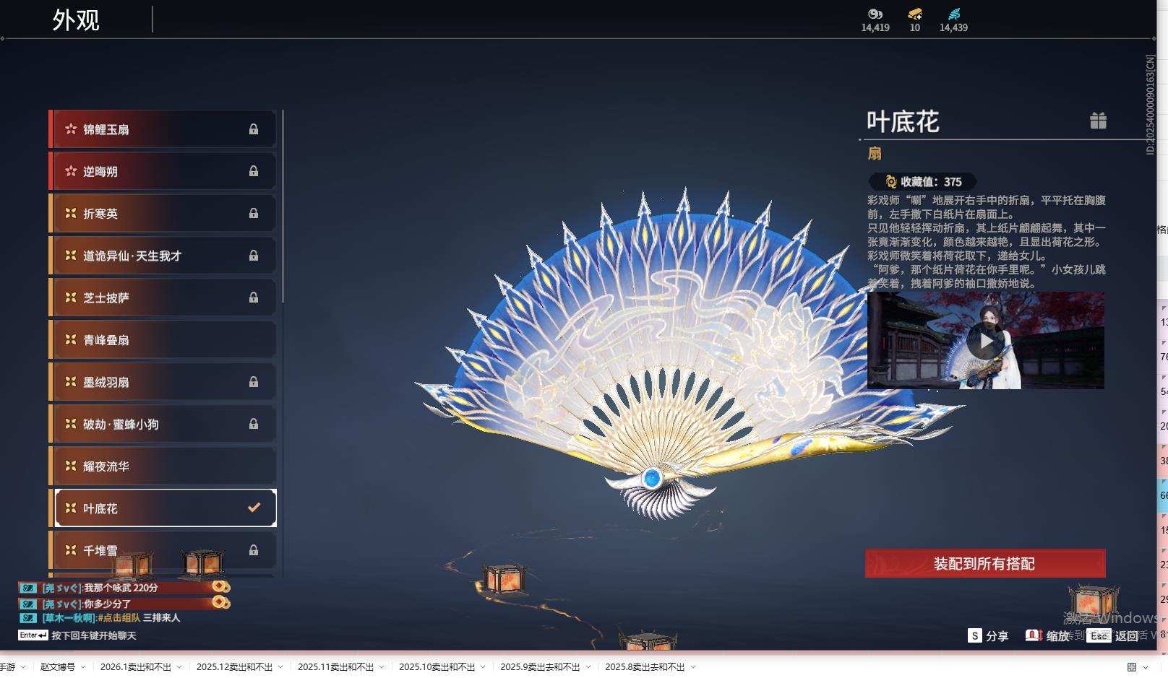Click the coin icon on 咏武 chat message
This screenshot has width=1168, height=678.
tap(219, 587)
